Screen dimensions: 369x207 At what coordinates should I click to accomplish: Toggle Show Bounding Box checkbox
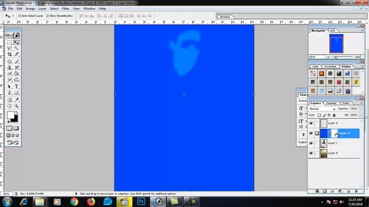48,16
